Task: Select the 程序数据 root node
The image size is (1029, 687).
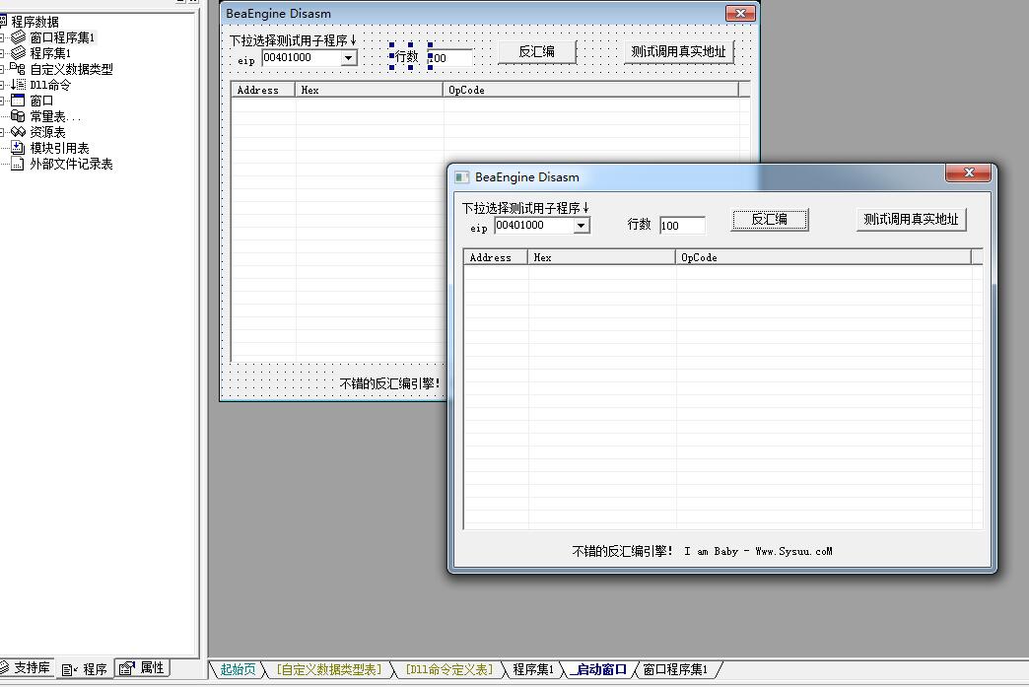Action: pyautogui.click(x=34, y=22)
